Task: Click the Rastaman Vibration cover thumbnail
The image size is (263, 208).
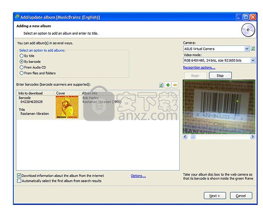Action: click(67, 107)
